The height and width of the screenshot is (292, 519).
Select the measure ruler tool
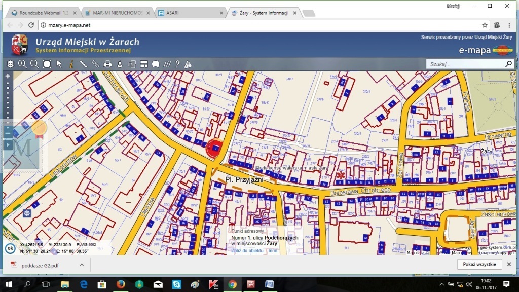pos(83,64)
